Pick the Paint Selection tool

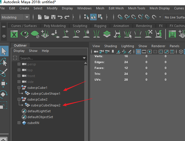[4, 73]
